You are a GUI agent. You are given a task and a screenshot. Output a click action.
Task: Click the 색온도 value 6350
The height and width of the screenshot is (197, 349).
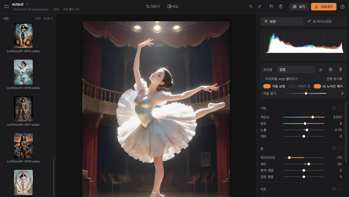337,117
